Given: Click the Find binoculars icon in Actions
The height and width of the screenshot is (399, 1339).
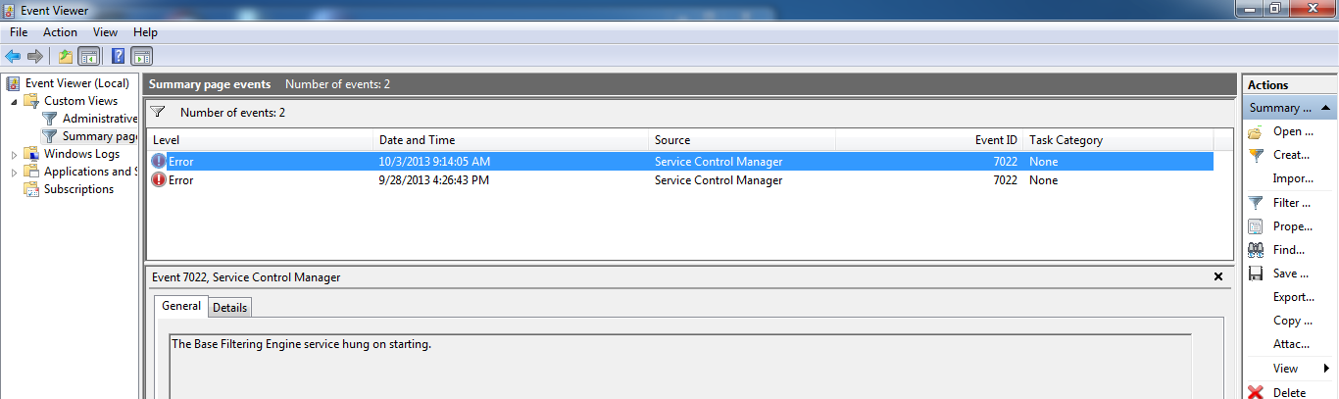Looking at the screenshot, I should 1256,250.
